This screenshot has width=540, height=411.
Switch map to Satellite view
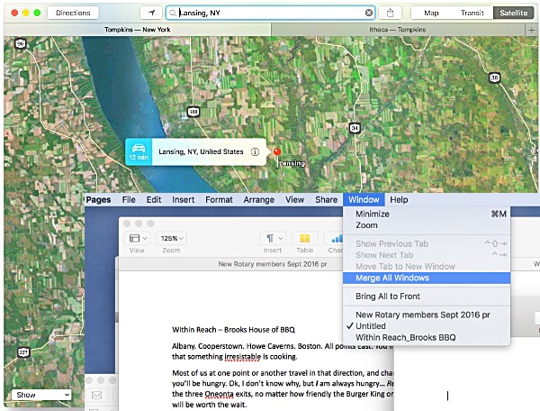514,13
